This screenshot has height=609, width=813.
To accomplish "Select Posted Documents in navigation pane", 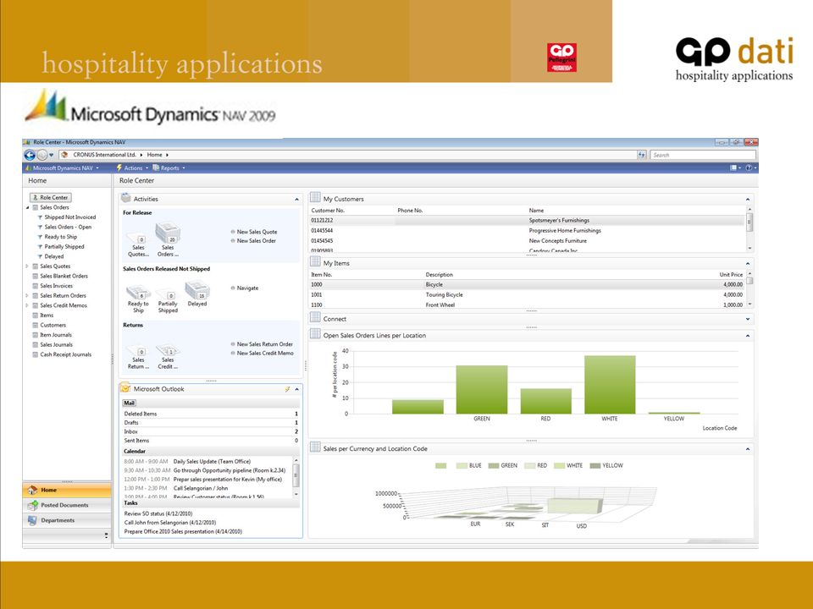I will (x=67, y=505).
